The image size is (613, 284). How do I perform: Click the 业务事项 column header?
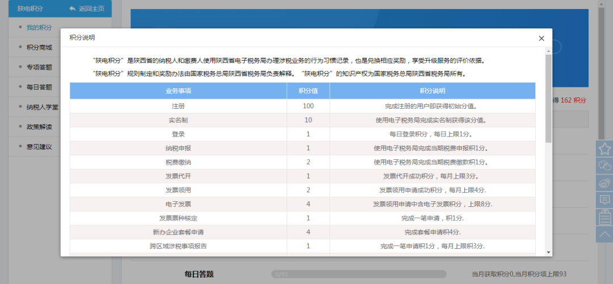tap(178, 91)
